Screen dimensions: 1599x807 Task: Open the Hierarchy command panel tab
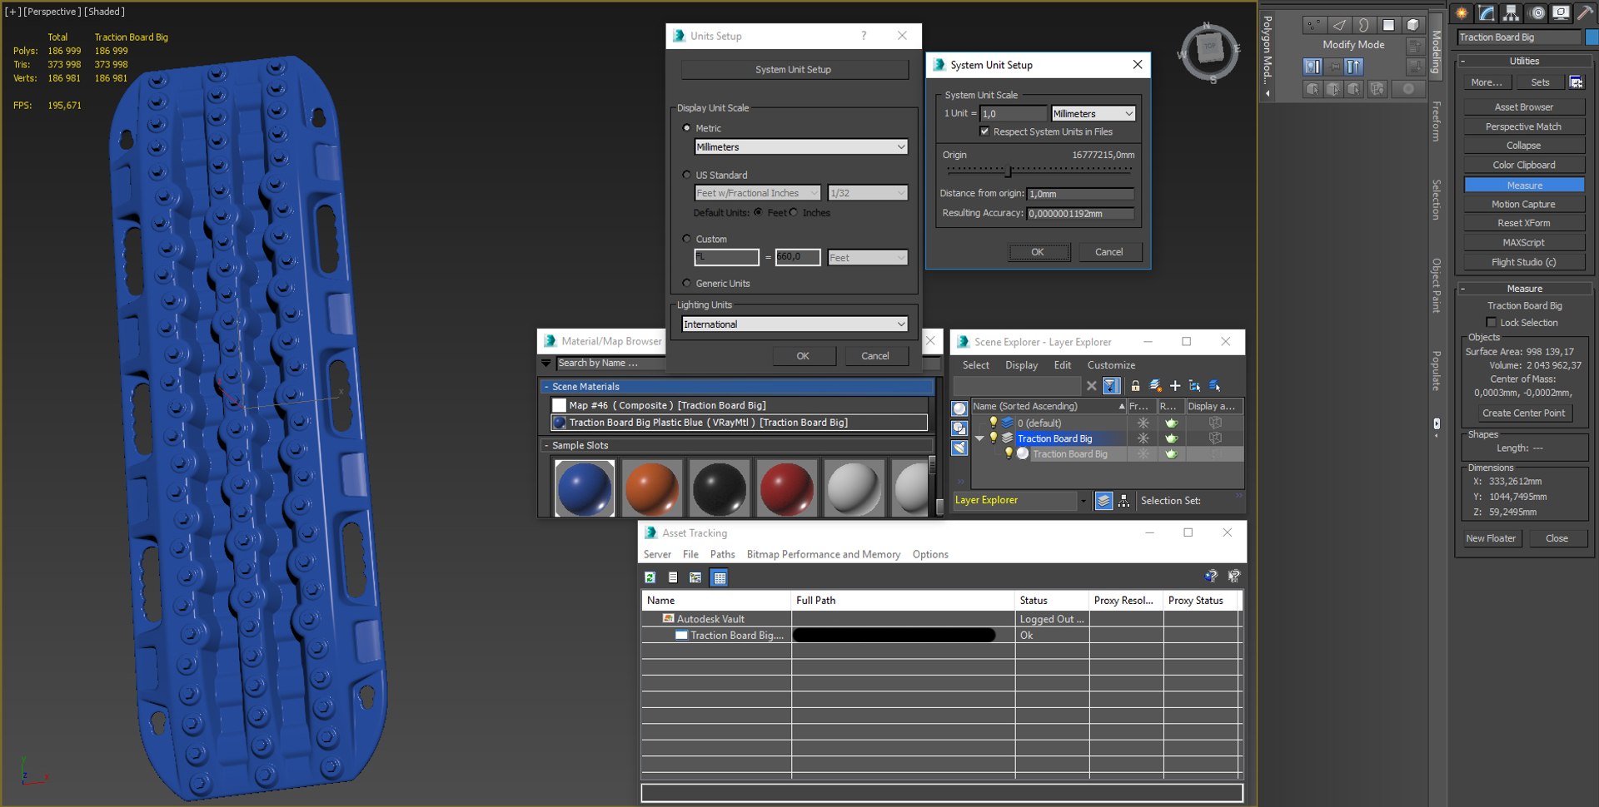click(x=1512, y=13)
